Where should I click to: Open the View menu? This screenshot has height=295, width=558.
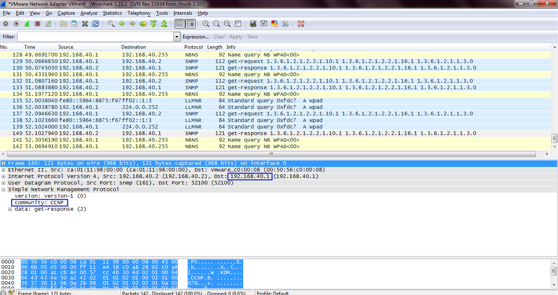pos(35,13)
